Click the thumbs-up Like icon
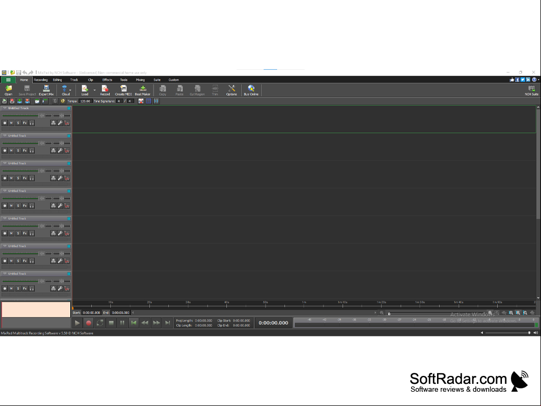541x406 pixels. click(x=512, y=80)
